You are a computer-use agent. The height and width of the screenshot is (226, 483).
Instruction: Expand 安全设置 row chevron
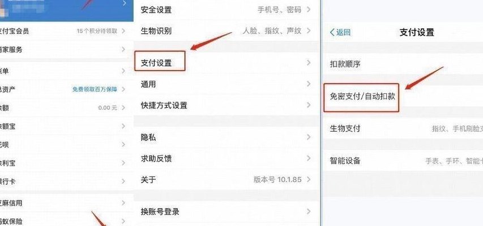click(309, 10)
